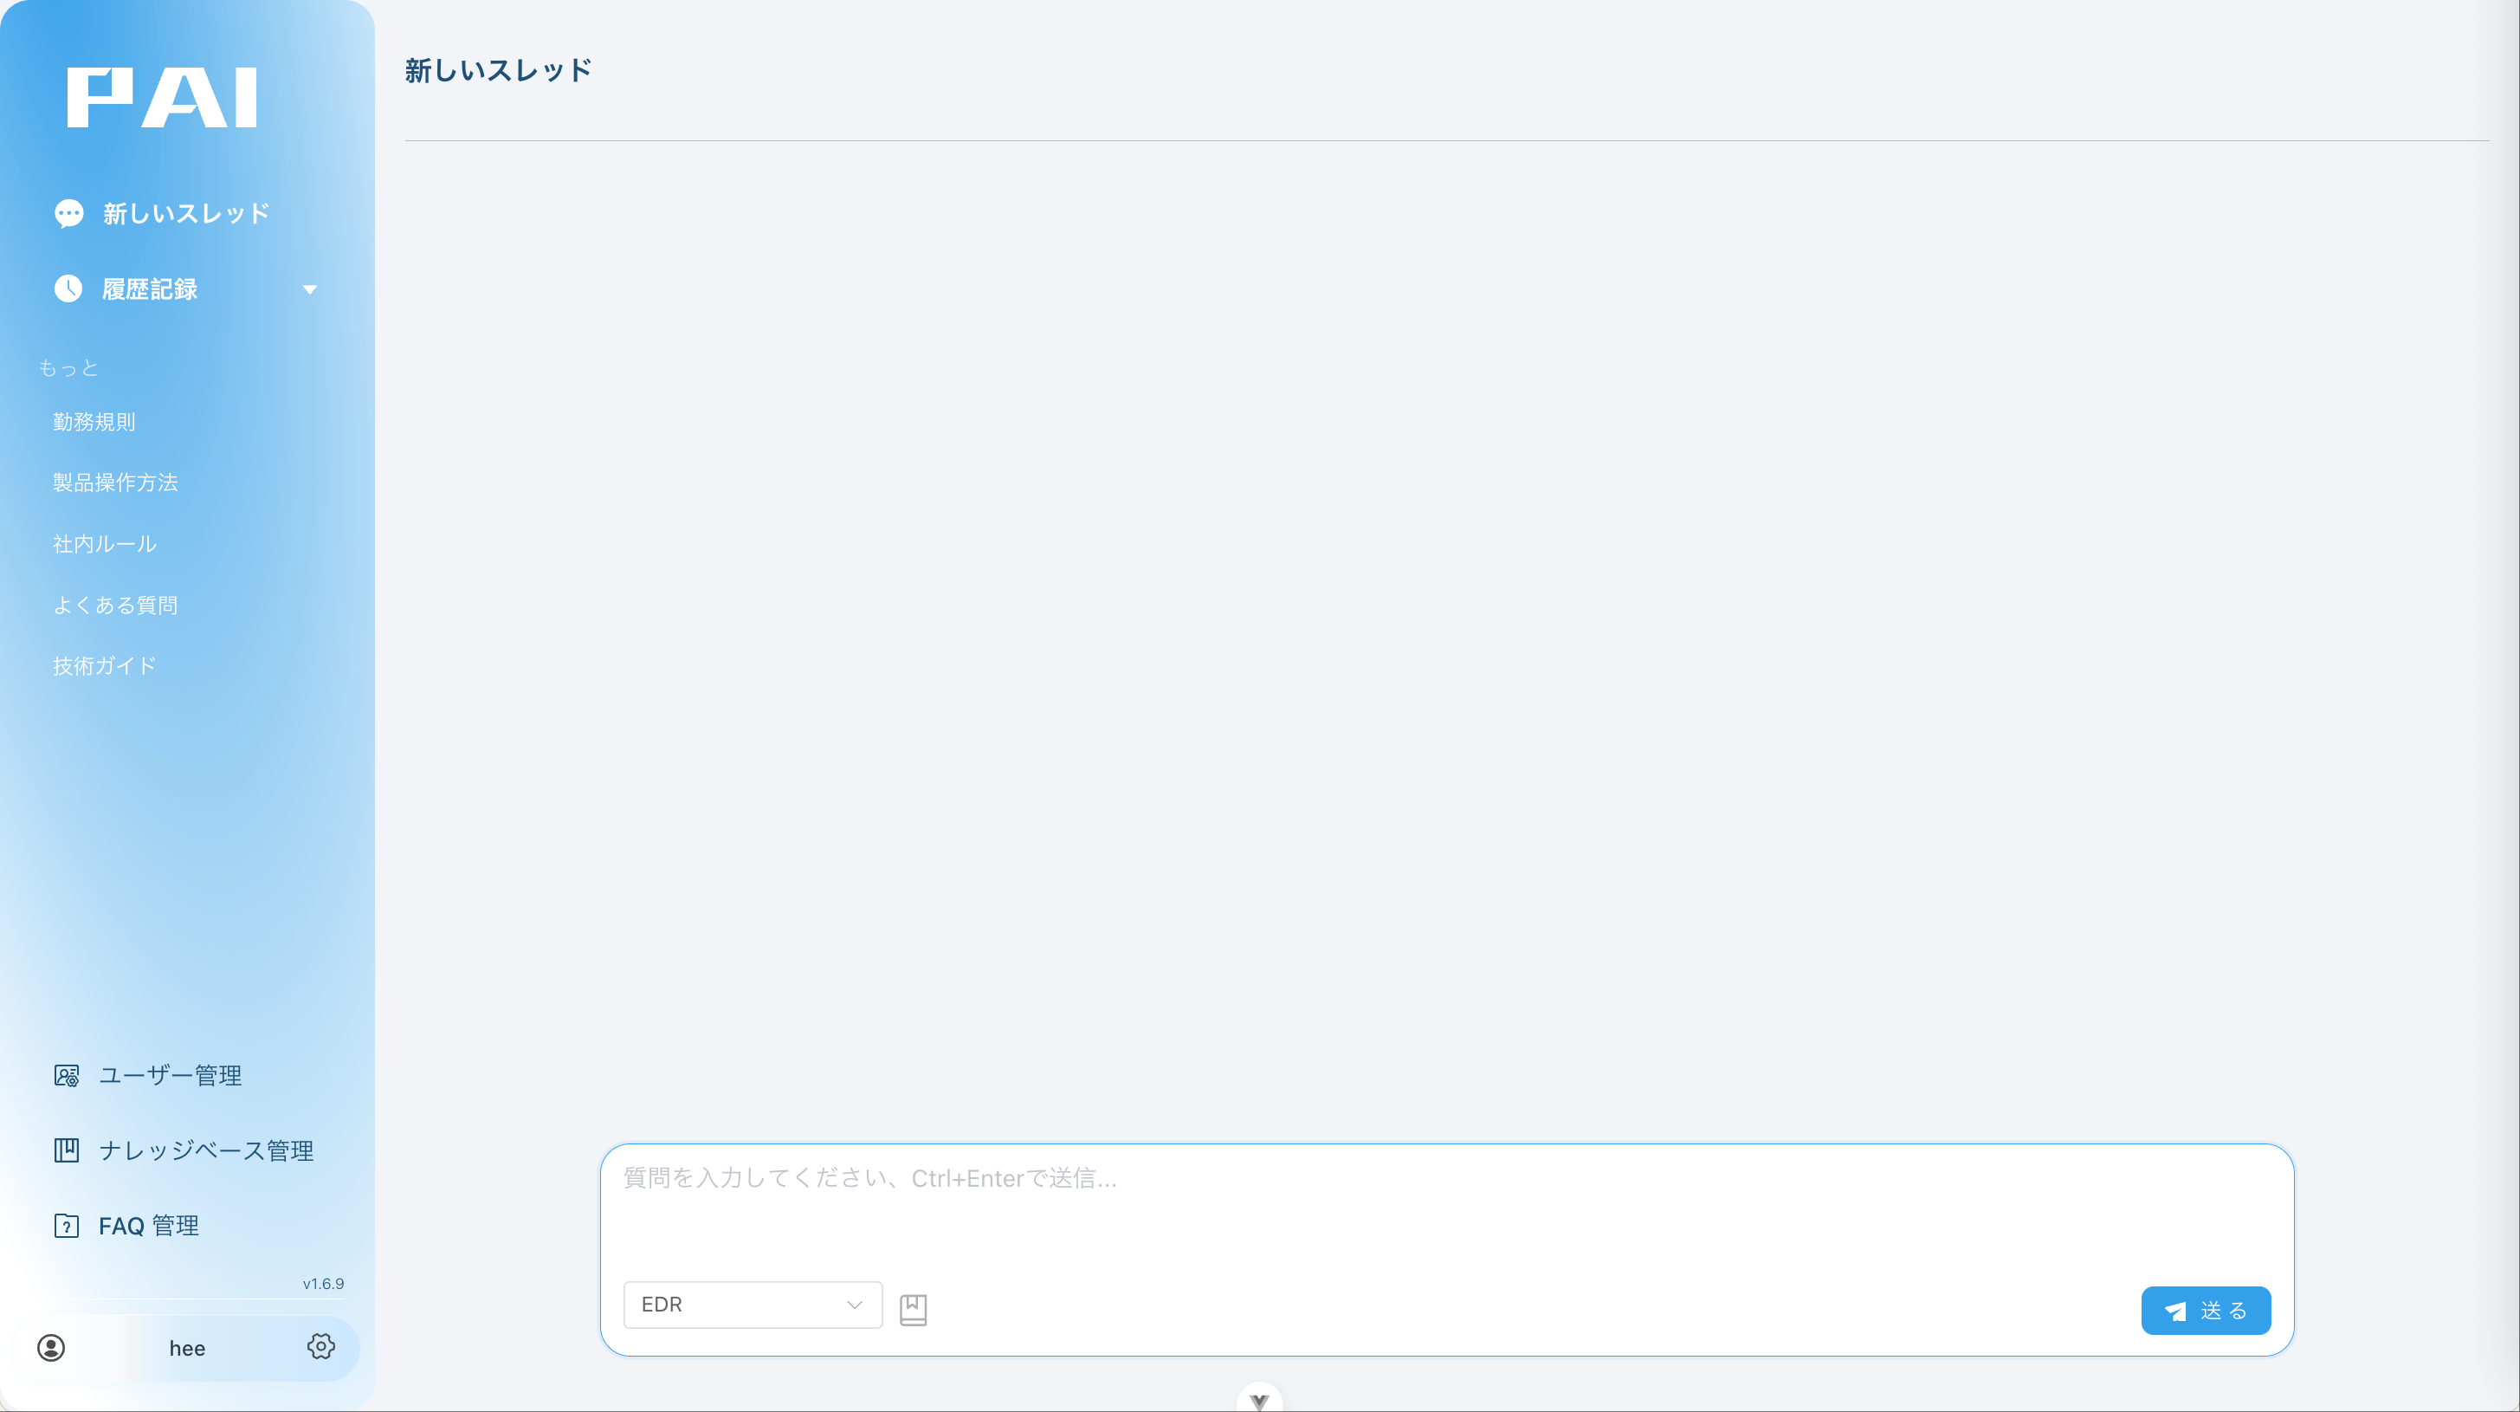Click the ナレッジベース管理 icon

point(67,1150)
